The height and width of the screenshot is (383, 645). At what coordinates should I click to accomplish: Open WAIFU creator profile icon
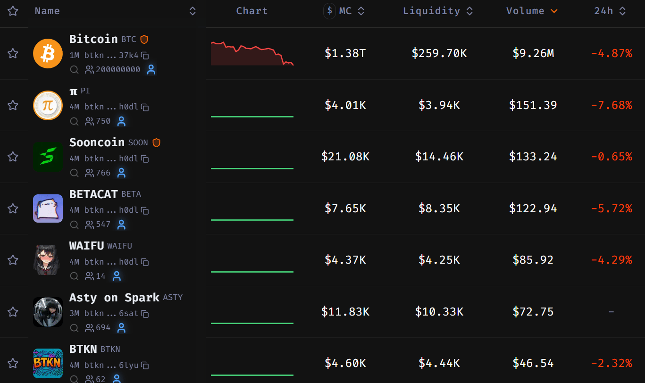click(117, 276)
